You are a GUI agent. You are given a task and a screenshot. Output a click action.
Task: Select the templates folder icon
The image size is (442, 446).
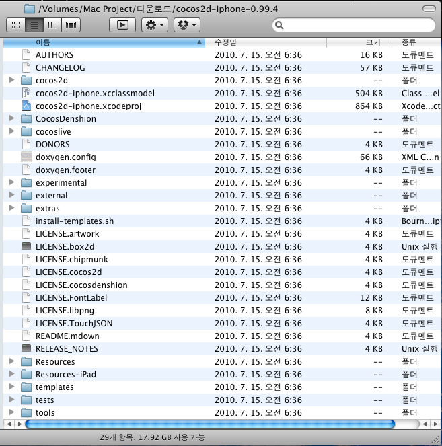click(26, 387)
